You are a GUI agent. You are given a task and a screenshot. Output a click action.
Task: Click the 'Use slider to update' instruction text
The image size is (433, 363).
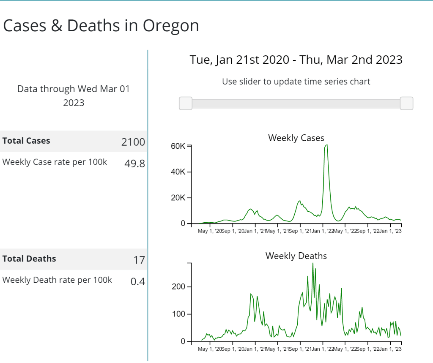tap(296, 82)
